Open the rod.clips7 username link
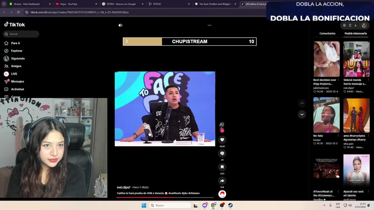 [x=124, y=187]
